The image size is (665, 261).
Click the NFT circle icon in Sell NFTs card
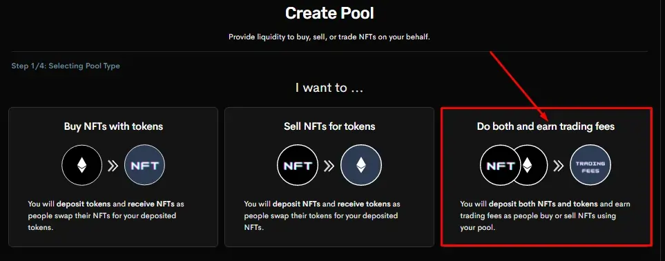pyautogui.click(x=298, y=165)
